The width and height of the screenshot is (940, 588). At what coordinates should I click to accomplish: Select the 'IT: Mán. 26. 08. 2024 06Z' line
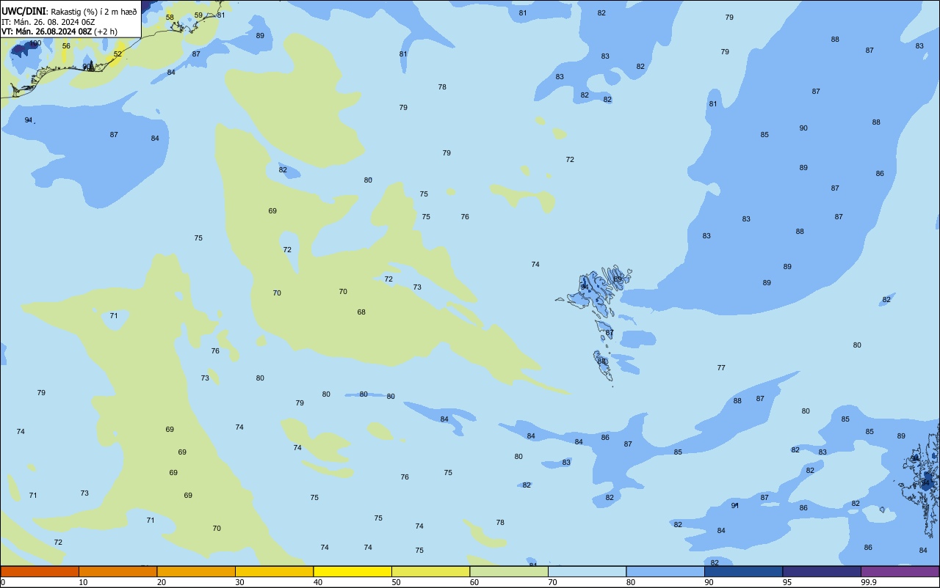[x=48, y=22]
